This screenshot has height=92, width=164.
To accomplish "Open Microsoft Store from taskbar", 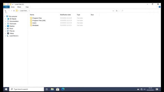I will [58, 89].
